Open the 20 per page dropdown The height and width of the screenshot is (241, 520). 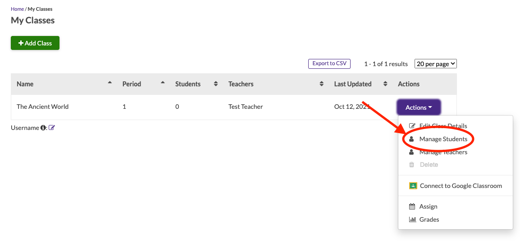pyautogui.click(x=435, y=64)
